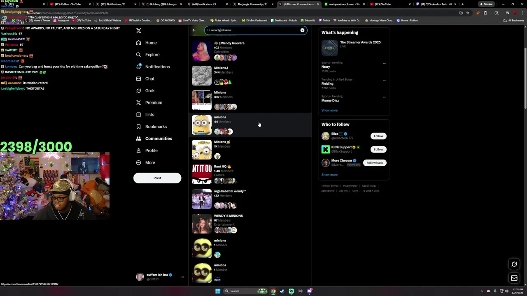Click the Rant HQ community thumbnail

click(x=202, y=174)
